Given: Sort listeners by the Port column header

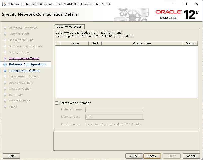Looking at the screenshot, I should [x=95, y=43].
